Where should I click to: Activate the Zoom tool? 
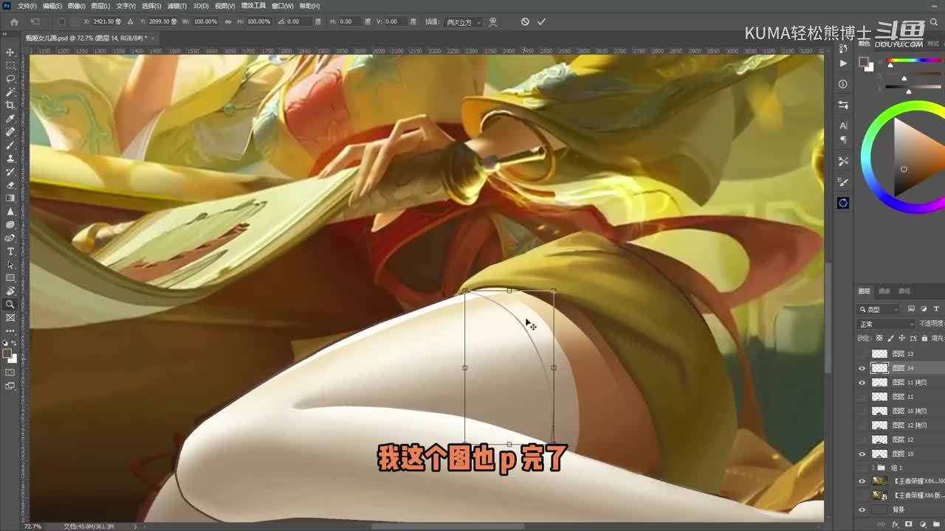click(x=10, y=304)
